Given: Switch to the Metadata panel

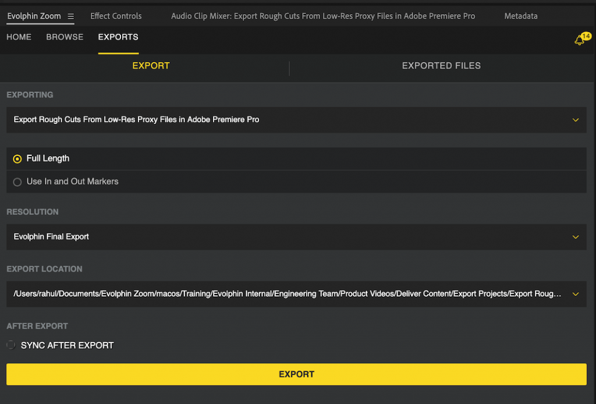Looking at the screenshot, I should 521,16.
